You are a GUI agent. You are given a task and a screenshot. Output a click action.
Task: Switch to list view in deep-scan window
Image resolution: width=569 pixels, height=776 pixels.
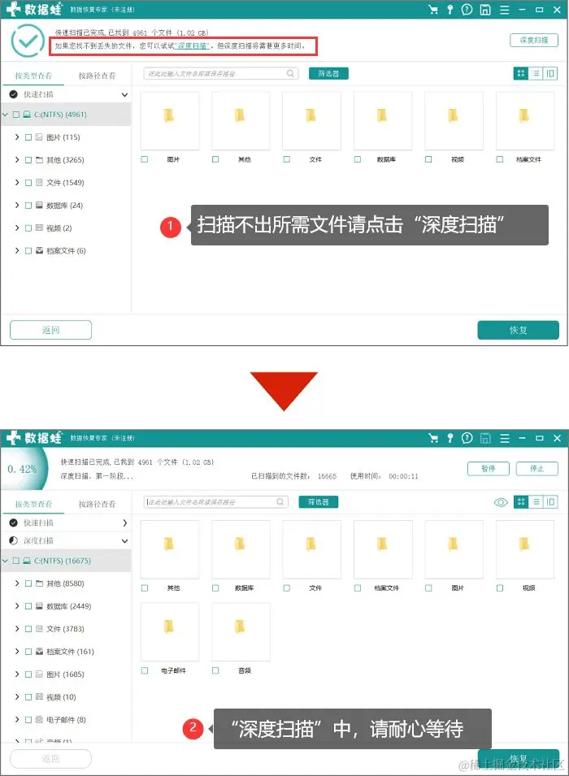click(536, 502)
